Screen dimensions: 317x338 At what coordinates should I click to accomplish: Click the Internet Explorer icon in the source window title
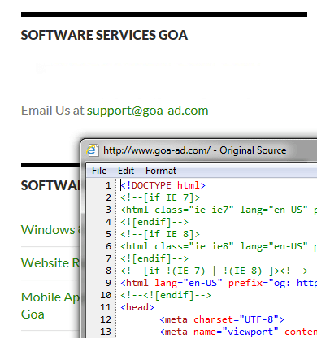[92, 150]
